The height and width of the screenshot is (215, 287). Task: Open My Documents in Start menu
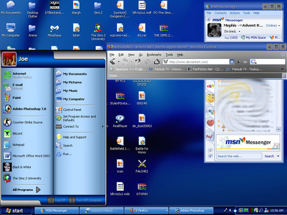pyautogui.click(x=71, y=74)
